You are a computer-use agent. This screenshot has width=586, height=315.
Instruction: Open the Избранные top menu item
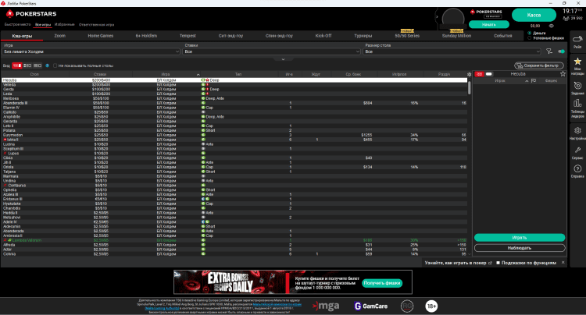point(65,25)
